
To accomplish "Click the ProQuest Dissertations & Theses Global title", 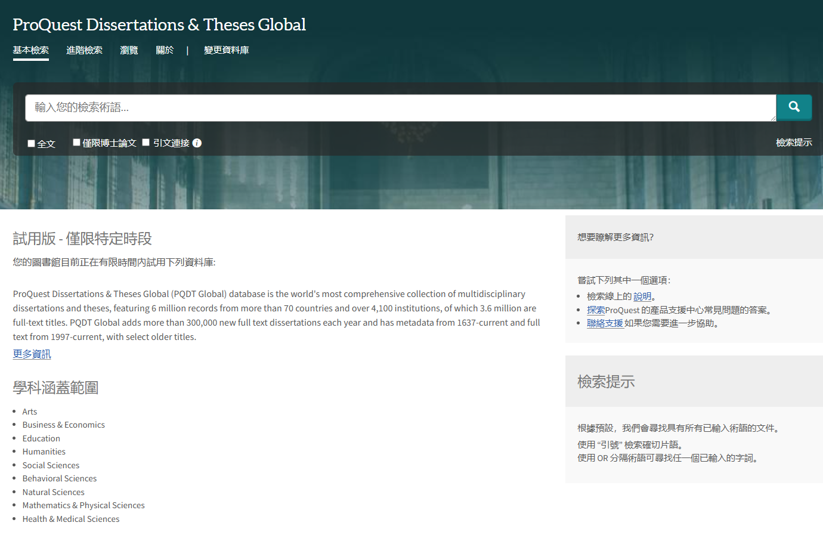I will click(159, 24).
